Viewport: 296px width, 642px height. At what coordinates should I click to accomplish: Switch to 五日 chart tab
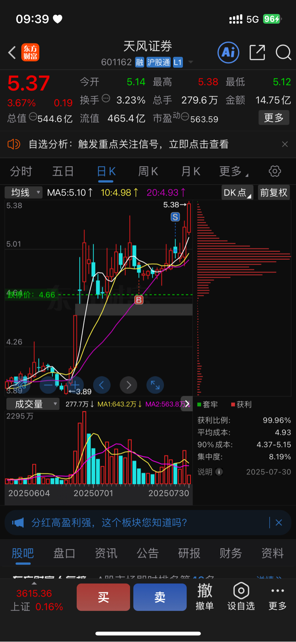pos(63,171)
